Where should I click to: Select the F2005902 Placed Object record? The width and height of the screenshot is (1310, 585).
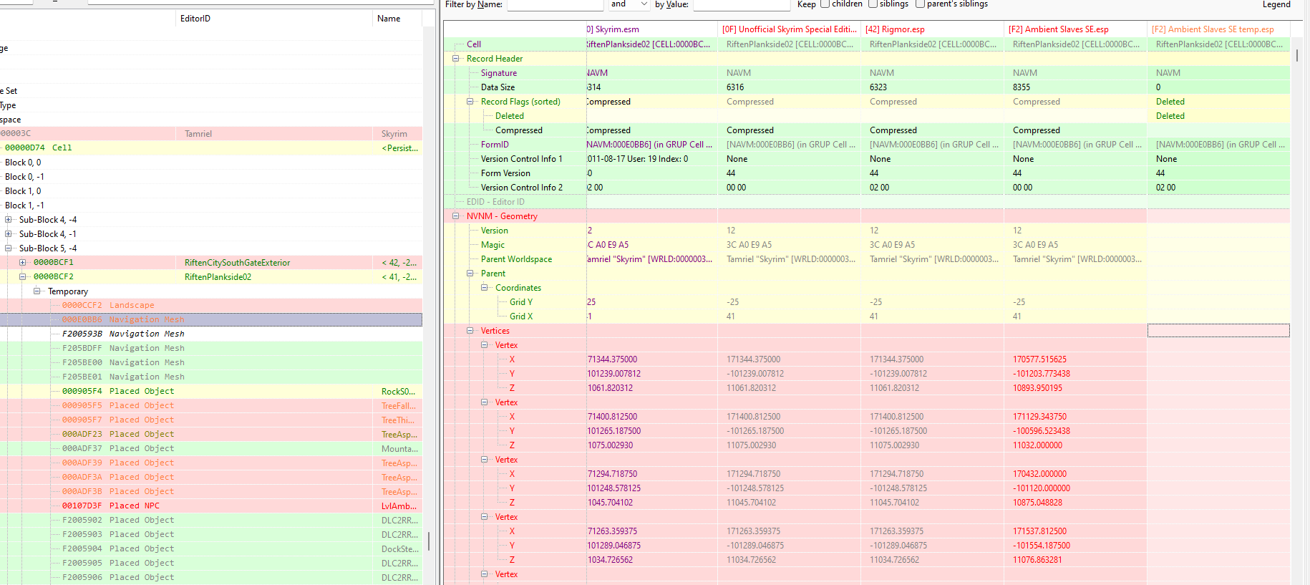[211, 521]
